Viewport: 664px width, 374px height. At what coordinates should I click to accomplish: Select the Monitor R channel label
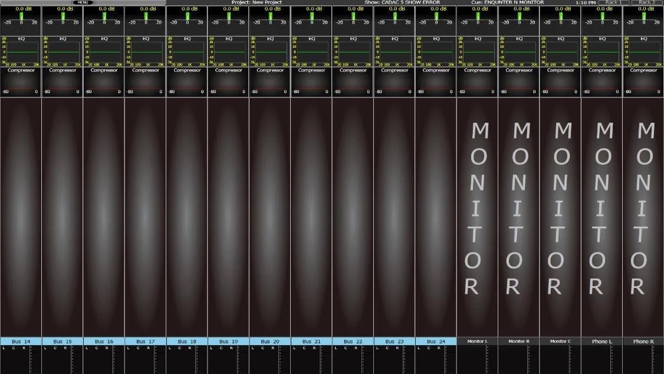pyautogui.click(x=519, y=341)
